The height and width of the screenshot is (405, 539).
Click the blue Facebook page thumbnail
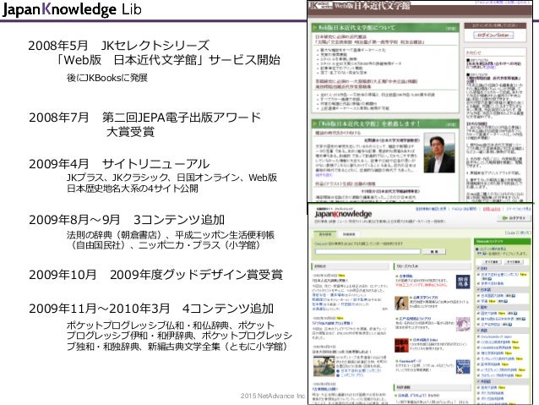click(x=463, y=366)
